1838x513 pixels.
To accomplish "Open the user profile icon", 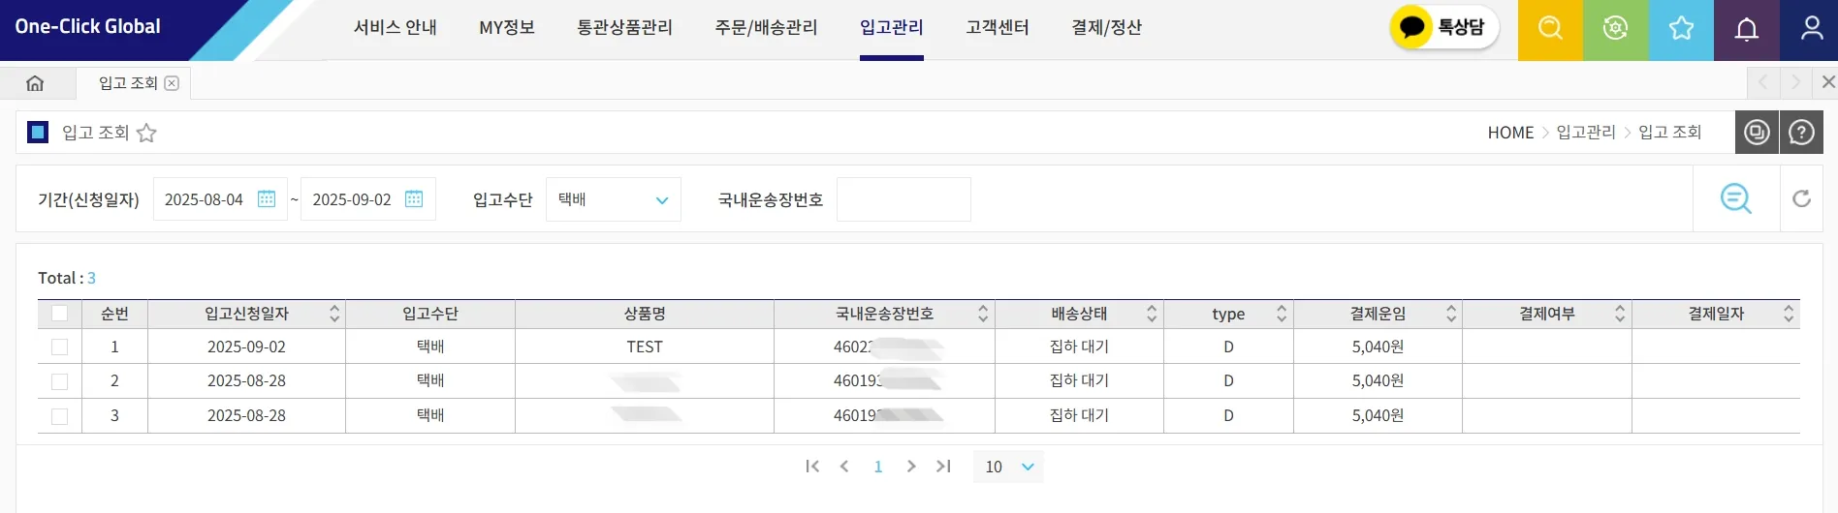I will [x=1811, y=28].
